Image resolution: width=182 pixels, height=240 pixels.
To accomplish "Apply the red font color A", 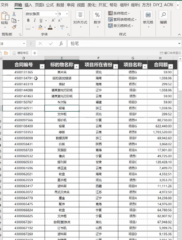I will [50, 27].
